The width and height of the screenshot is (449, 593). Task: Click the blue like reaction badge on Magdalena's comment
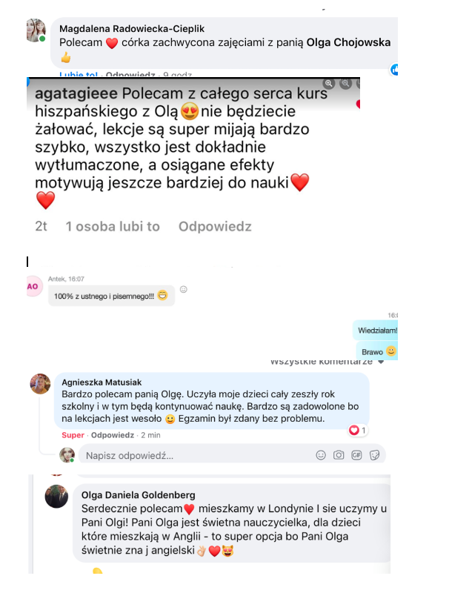coord(394,70)
